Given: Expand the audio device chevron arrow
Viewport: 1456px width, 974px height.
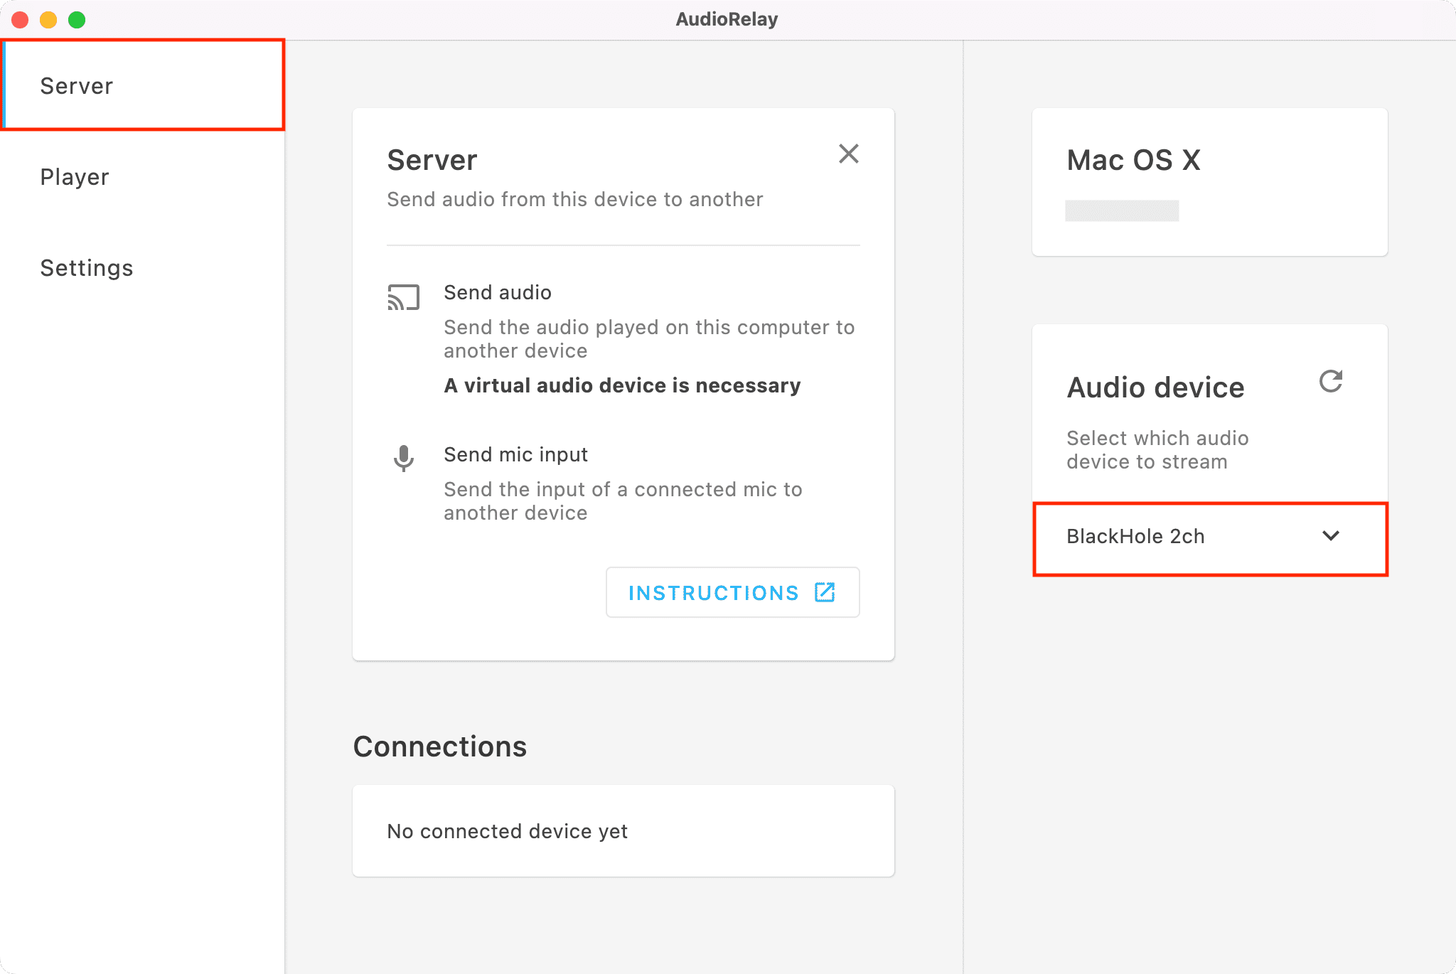Looking at the screenshot, I should click(1331, 535).
